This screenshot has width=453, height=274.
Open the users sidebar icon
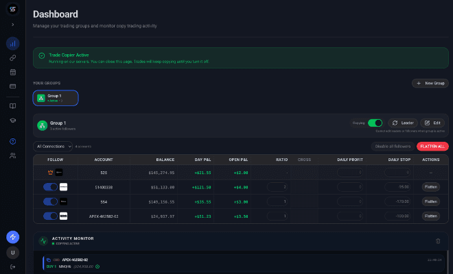(x=13, y=155)
